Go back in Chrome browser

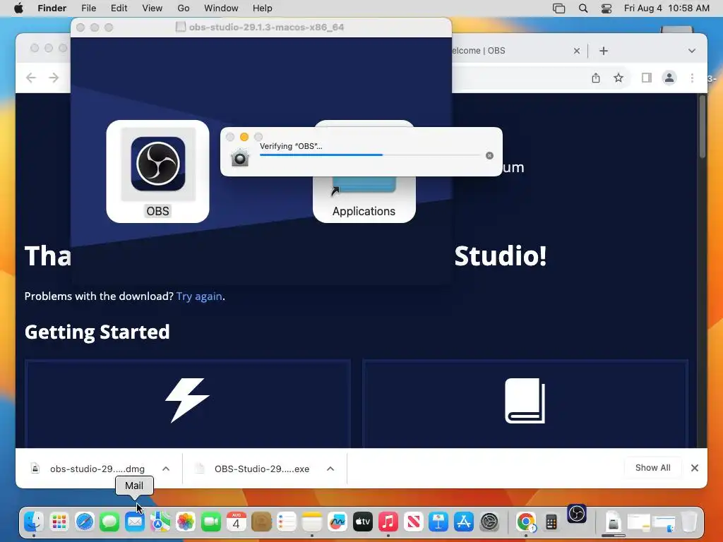pos(31,78)
